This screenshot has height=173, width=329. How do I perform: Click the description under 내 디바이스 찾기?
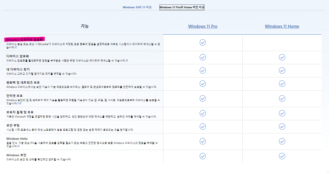point(41,74)
